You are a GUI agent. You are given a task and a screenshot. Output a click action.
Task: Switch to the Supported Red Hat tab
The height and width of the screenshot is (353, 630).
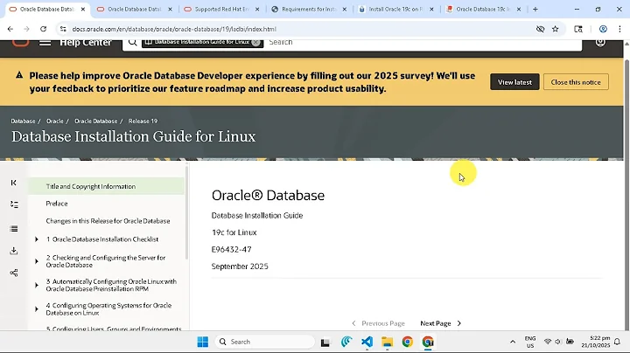[x=221, y=10]
